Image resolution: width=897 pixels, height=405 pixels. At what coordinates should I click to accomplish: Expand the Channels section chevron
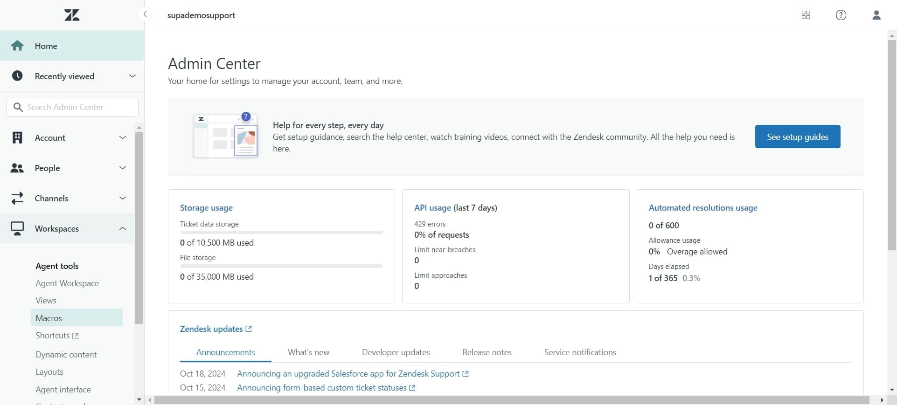pyautogui.click(x=123, y=198)
